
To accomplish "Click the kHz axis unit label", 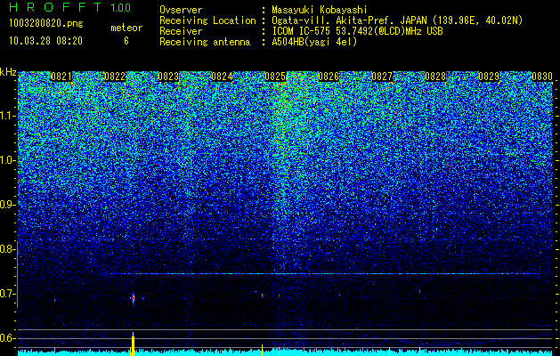I will click(8, 72).
